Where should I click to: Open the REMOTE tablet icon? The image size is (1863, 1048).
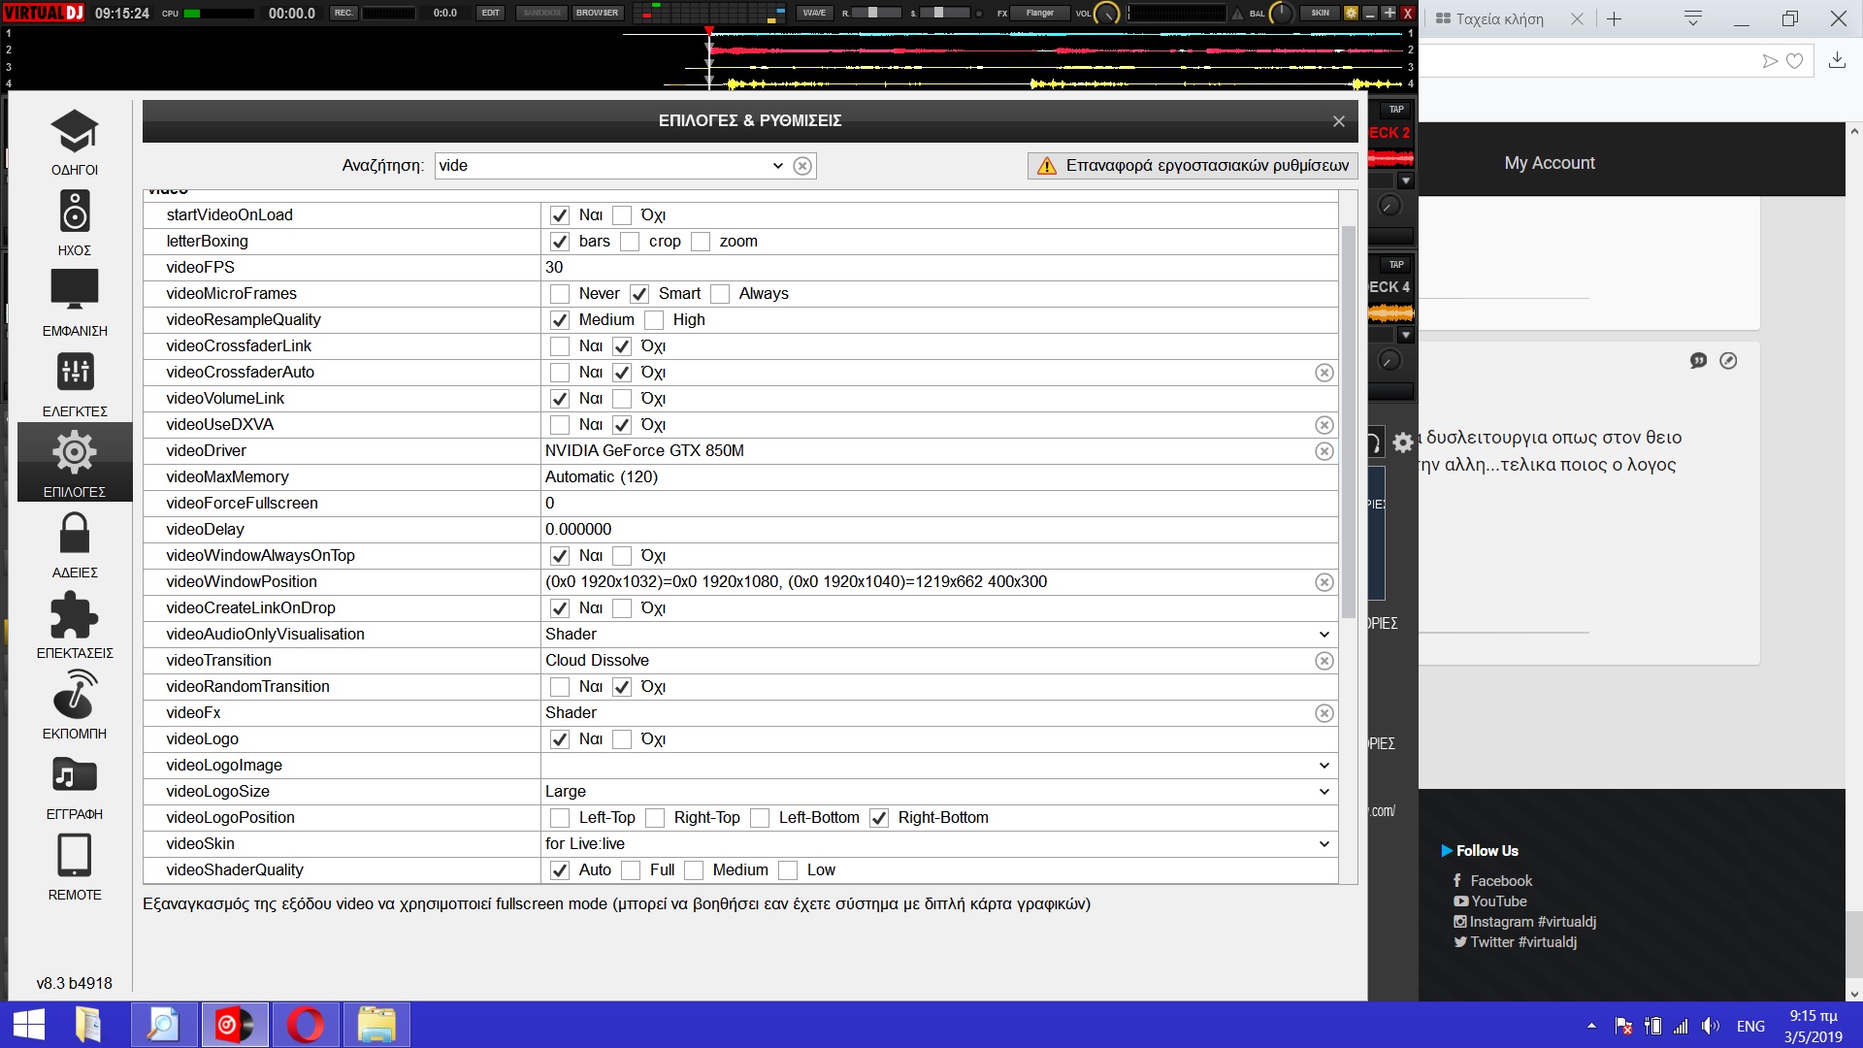75,856
